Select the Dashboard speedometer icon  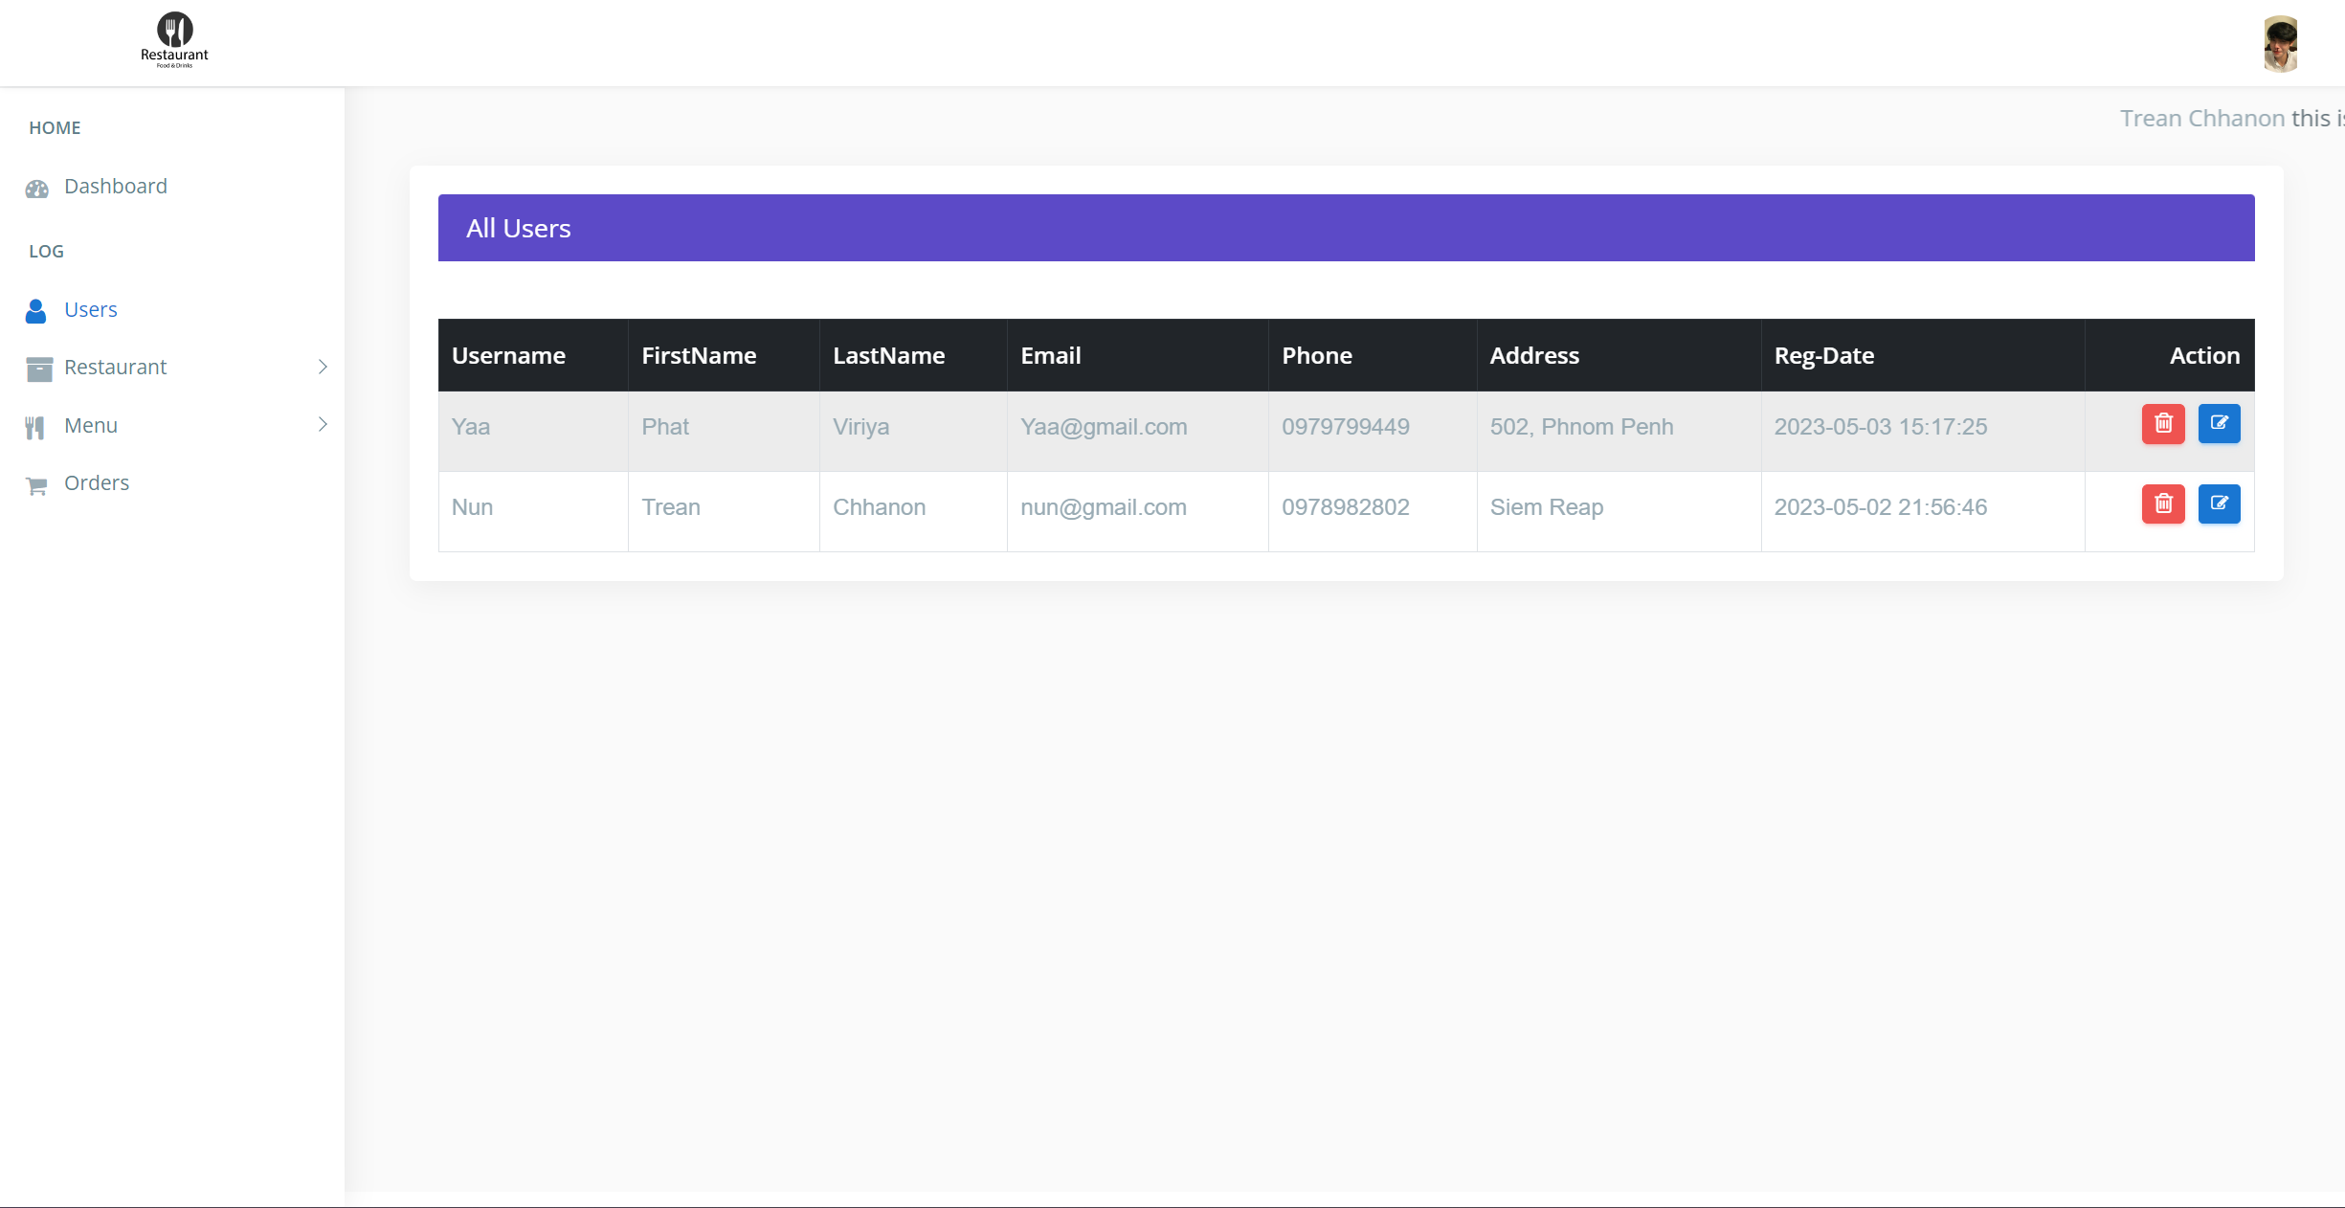[x=36, y=188]
